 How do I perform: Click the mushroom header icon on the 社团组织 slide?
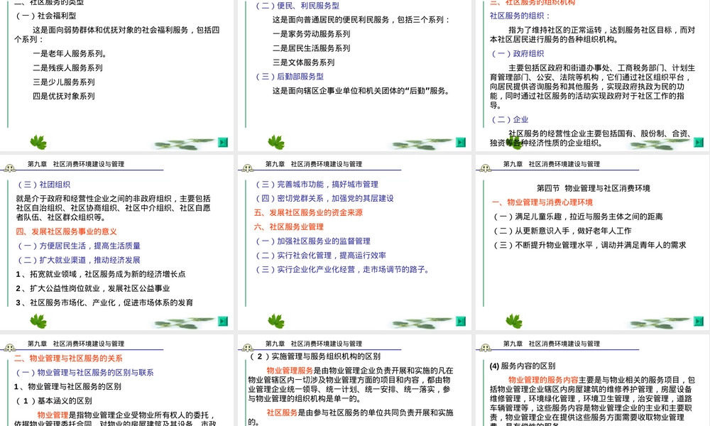[x=9, y=168]
